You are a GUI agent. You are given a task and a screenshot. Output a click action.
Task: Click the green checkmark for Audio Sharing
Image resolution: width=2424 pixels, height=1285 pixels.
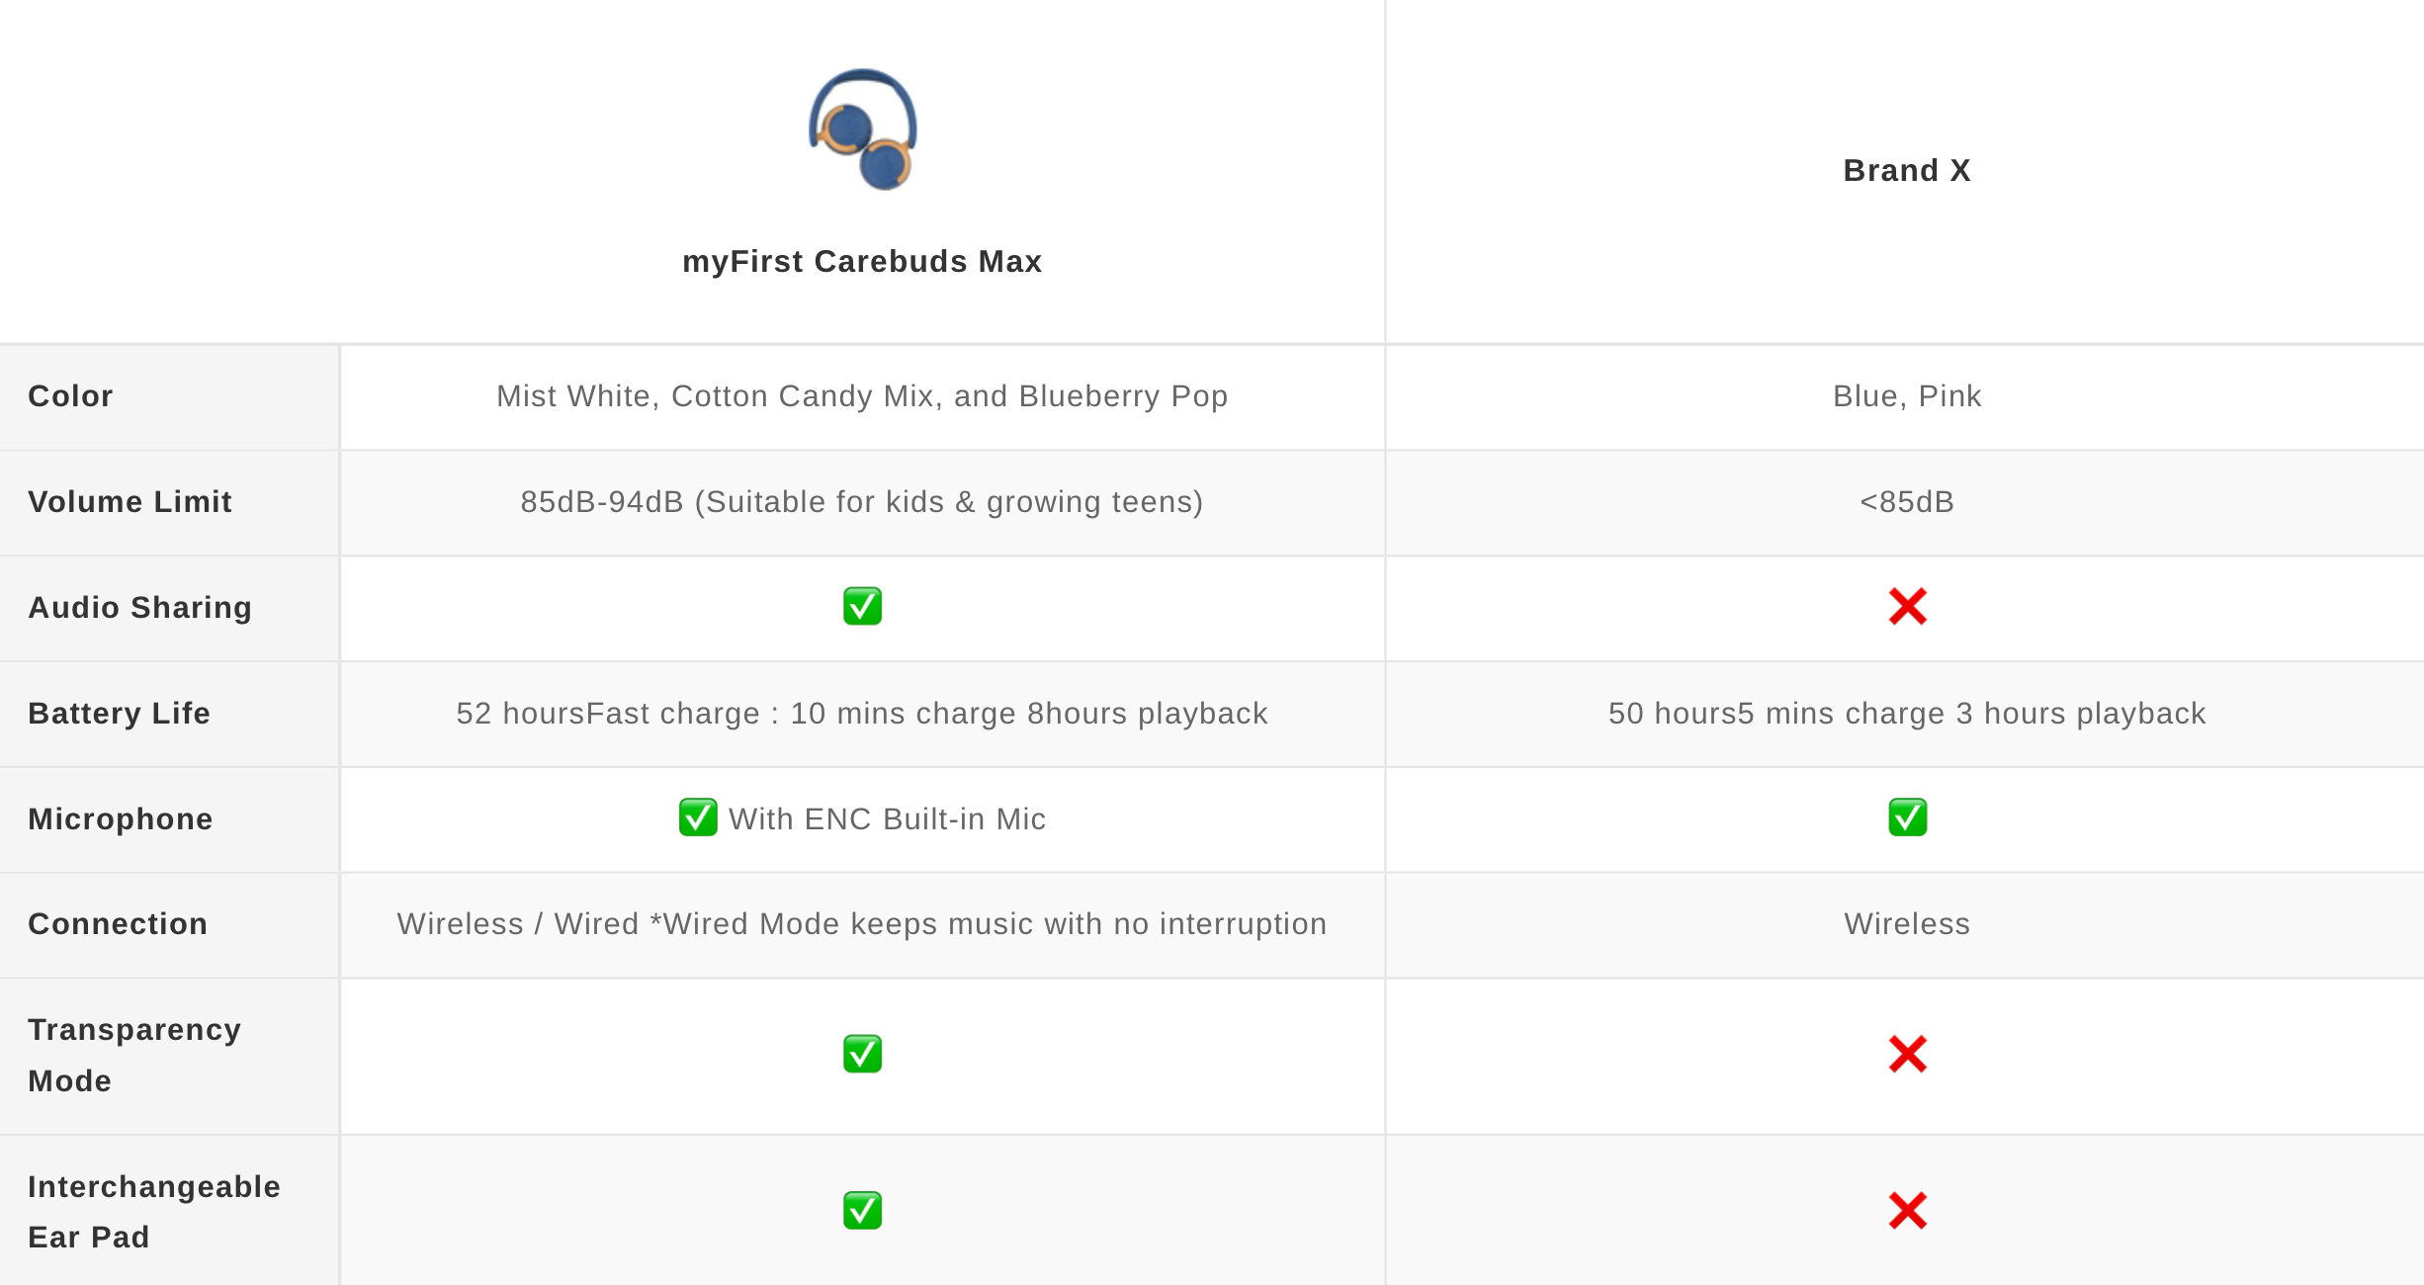pos(862,607)
